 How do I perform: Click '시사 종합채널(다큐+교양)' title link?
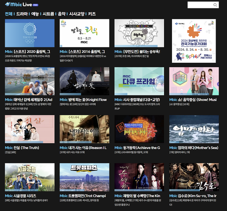click(x=137, y=100)
